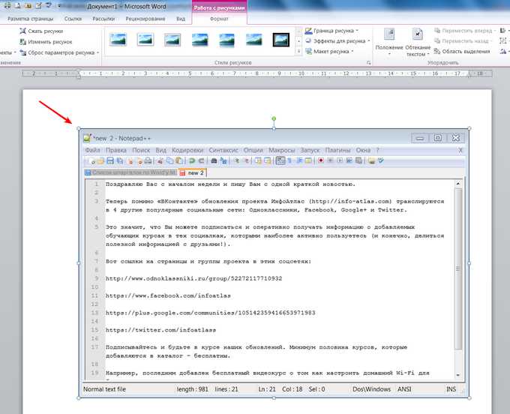Apply the fourth picture style thumbnail
Image resolution: width=510 pixels, height=414 pixels.
[x=199, y=40]
